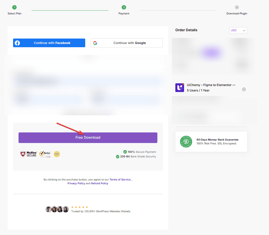The image size is (269, 235).
Task: Open the Terms of Service link
Action: point(120,179)
